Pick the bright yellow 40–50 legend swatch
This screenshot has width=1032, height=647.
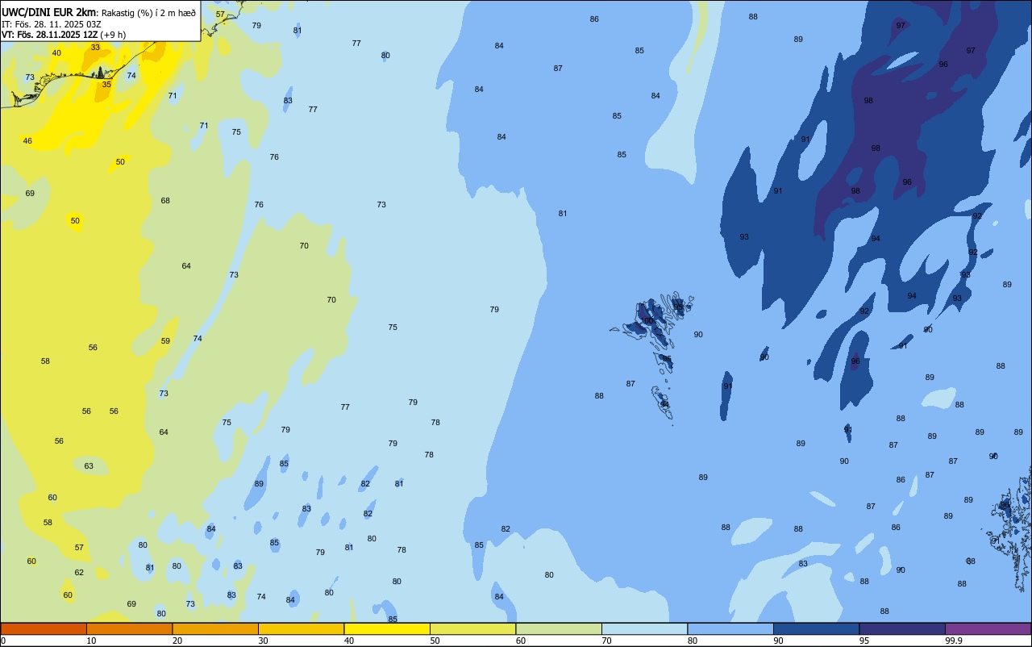pos(387,628)
